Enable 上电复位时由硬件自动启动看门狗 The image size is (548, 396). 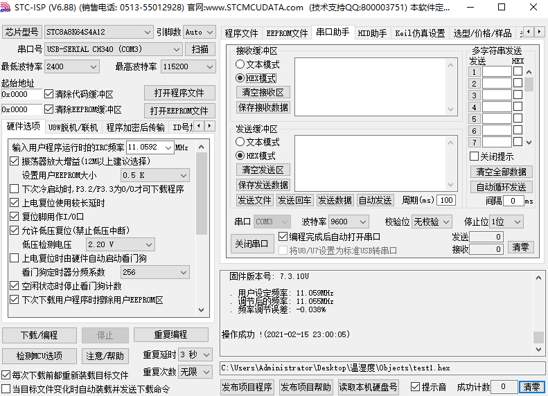pyautogui.click(x=15, y=258)
